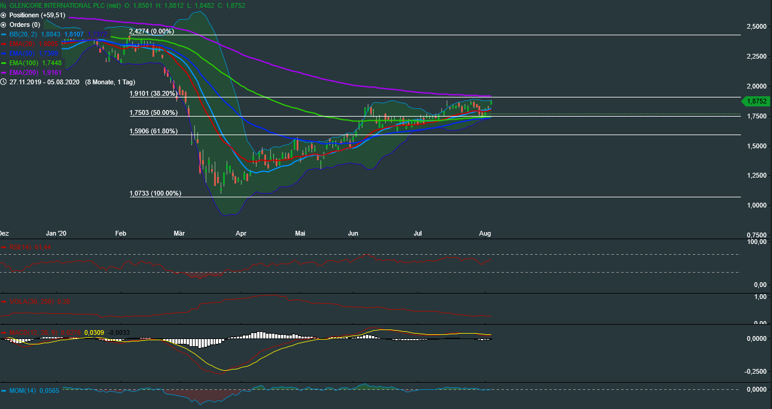Select the green EMA(100) legend marker
Image resolution: width=772 pixels, height=409 pixels.
pyautogui.click(x=3, y=63)
